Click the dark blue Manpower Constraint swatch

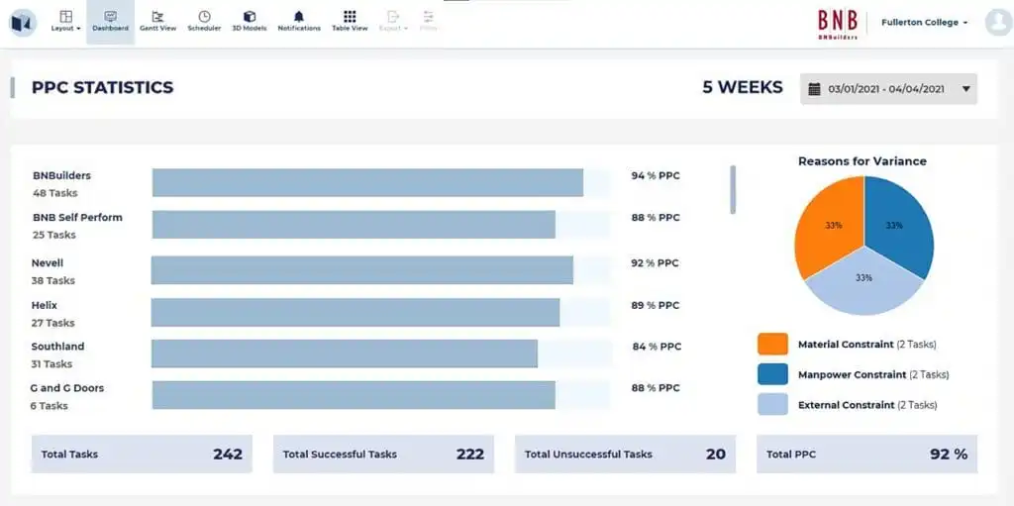tap(772, 374)
